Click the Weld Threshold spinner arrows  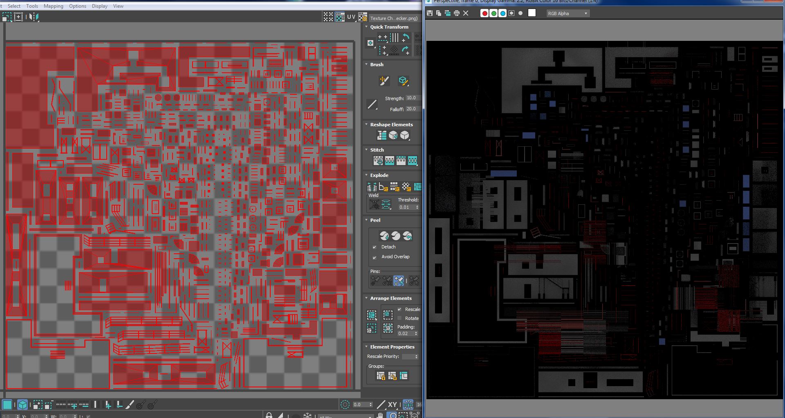click(x=417, y=207)
